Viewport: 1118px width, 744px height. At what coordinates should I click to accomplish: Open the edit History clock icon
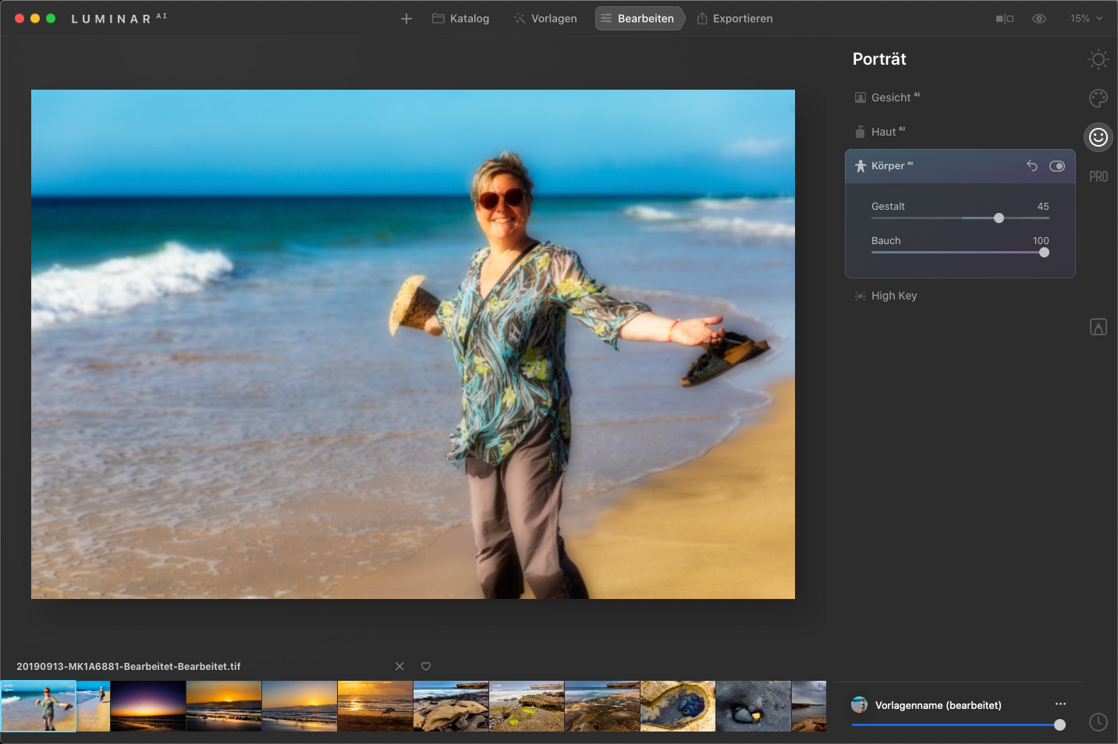[1098, 722]
